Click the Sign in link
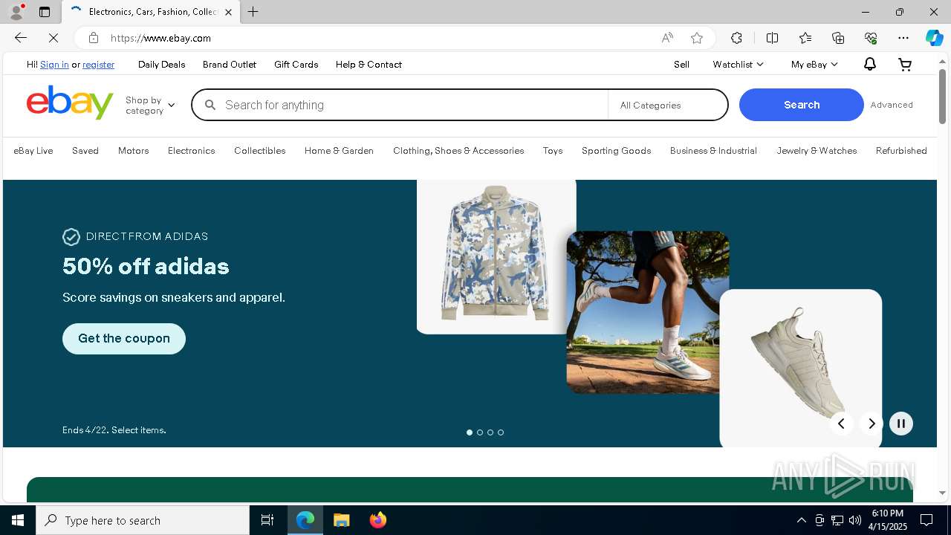This screenshot has height=535, width=951. [54, 65]
